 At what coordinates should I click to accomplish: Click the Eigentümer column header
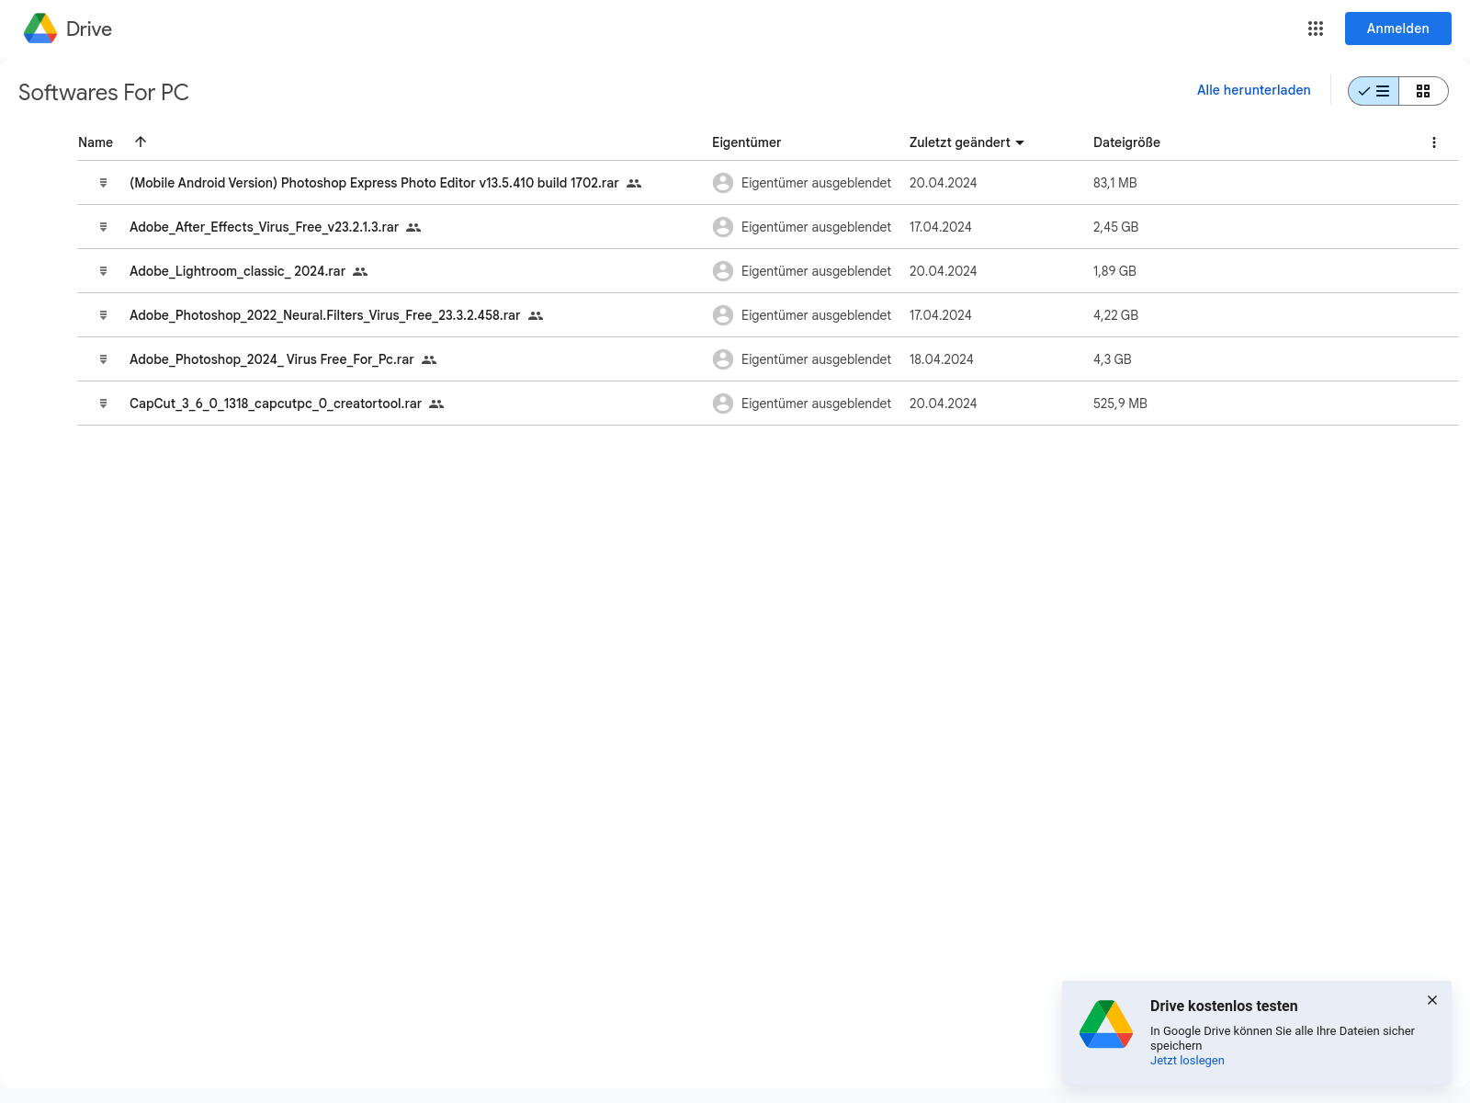(746, 142)
